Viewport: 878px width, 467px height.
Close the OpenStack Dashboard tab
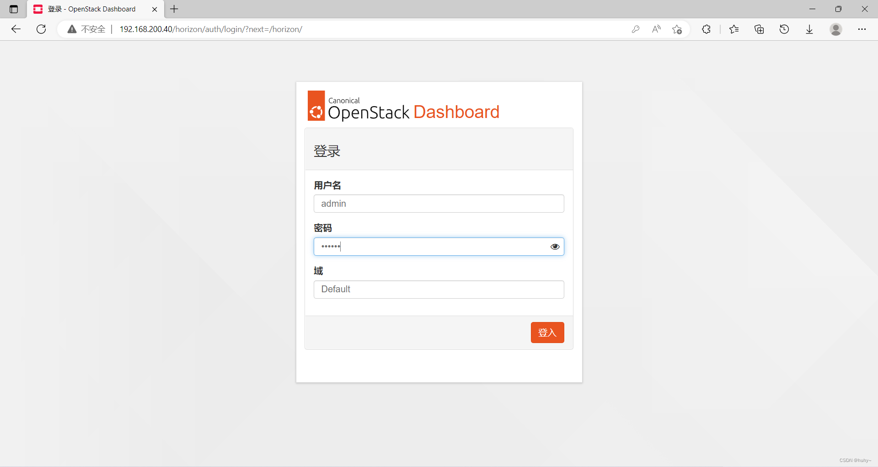coord(155,9)
